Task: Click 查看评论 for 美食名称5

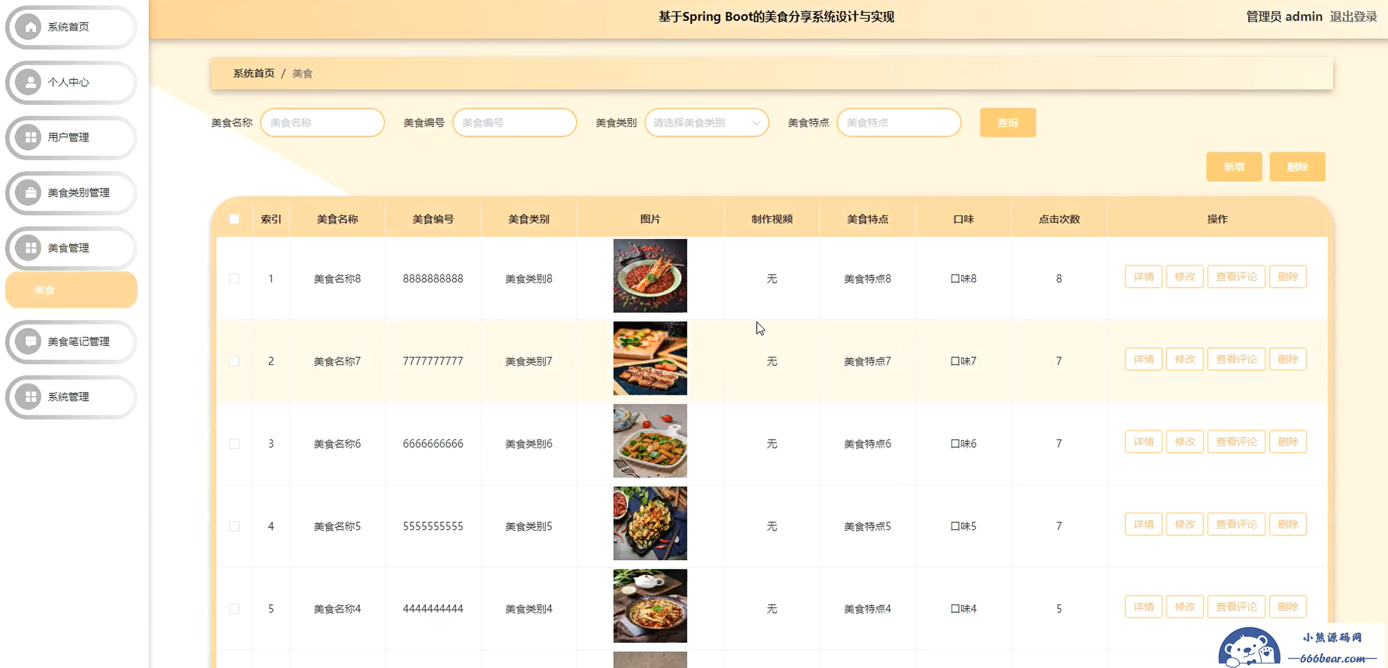Action: [x=1236, y=524]
